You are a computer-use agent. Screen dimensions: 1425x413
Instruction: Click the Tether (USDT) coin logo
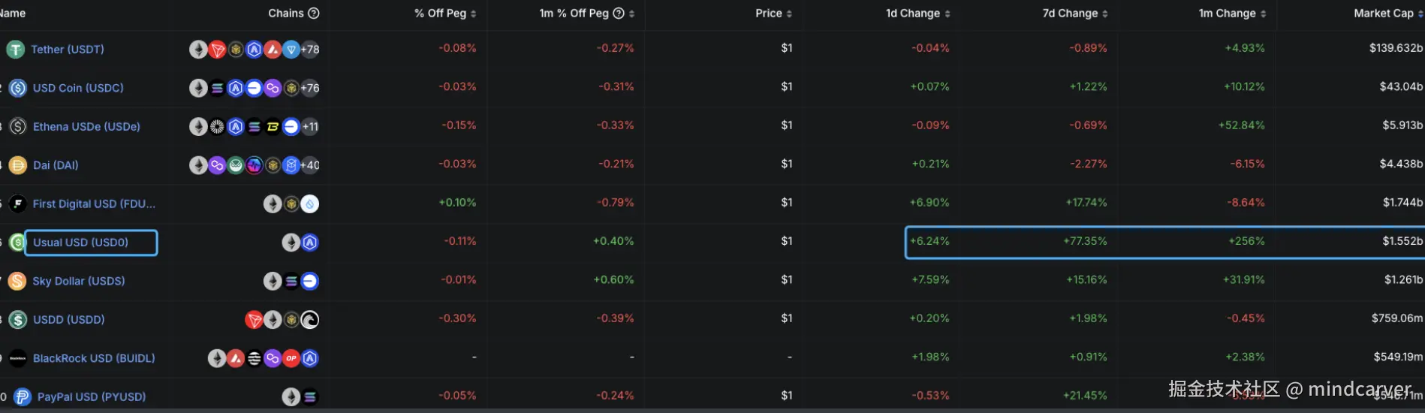point(16,50)
